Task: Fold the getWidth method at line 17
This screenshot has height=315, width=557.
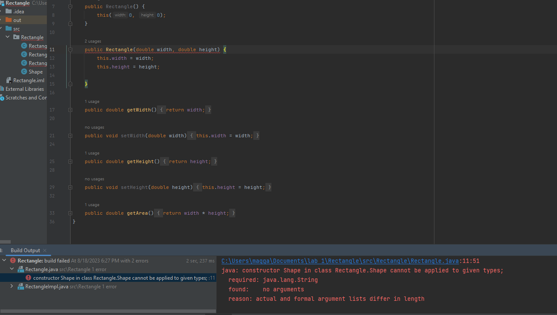Action: [70, 109]
